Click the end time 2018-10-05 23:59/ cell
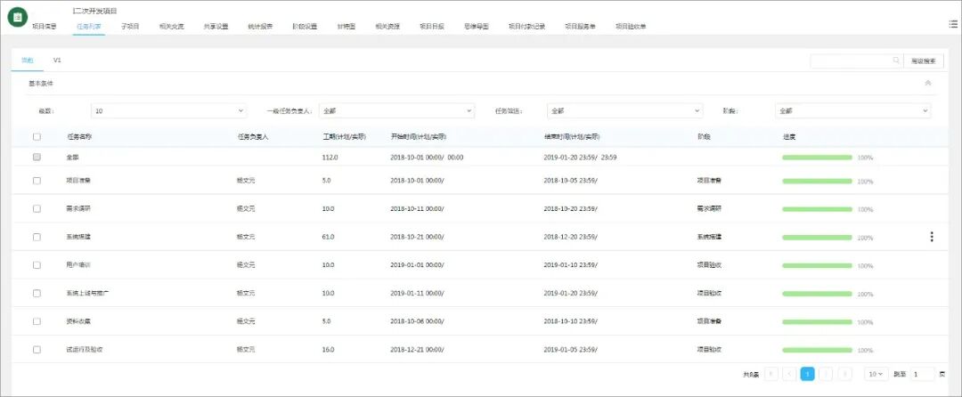This screenshot has width=962, height=397. (571, 181)
